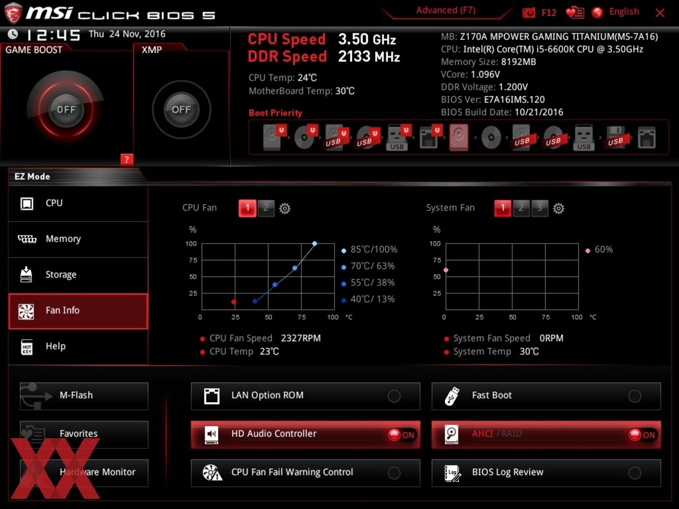Screen dimensions: 679x509
Task: Click the 85°C/100% point on CPU fan curve
Action: click(x=315, y=244)
